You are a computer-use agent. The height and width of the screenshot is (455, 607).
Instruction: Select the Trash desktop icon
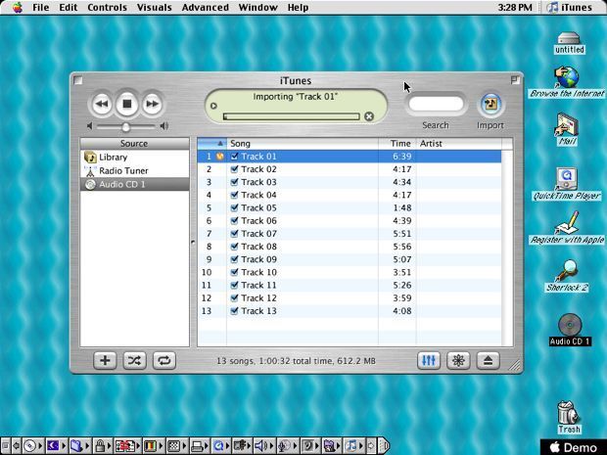click(569, 417)
